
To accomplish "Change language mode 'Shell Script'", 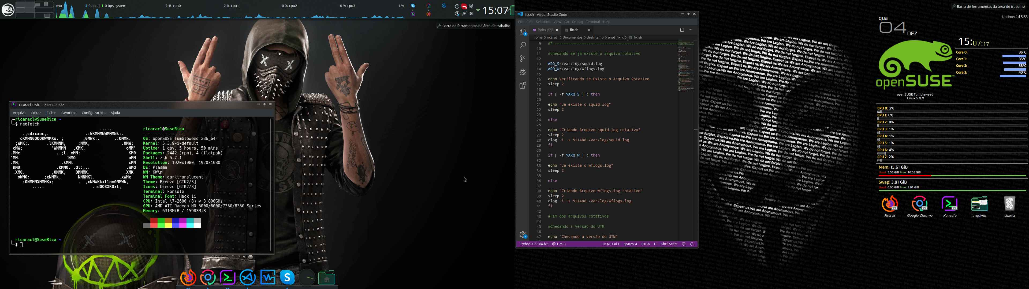I will coord(669,244).
